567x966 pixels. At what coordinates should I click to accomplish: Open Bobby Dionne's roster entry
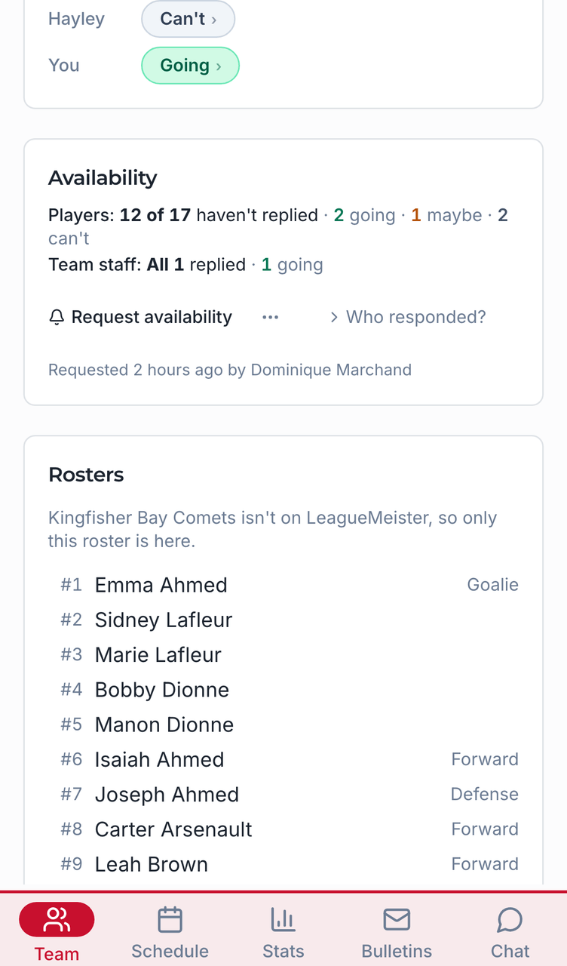click(290, 690)
